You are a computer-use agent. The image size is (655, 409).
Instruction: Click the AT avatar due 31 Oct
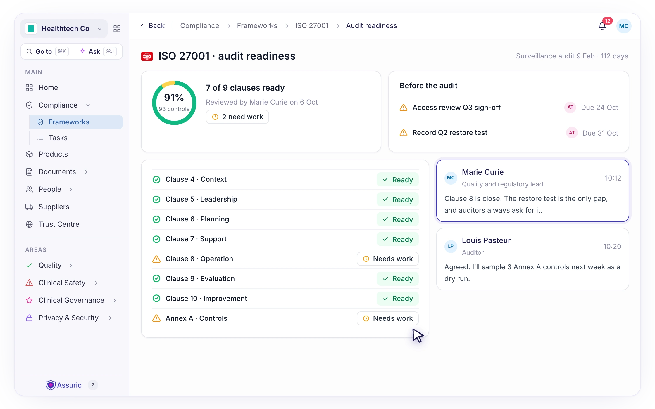[x=572, y=133]
